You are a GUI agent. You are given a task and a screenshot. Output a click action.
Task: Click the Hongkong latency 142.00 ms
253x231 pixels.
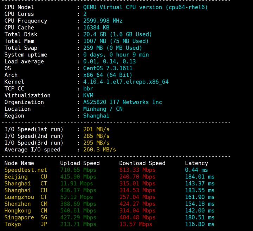(200, 211)
